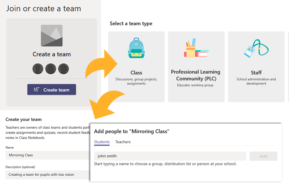The width and height of the screenshot is (289, 195).
Task: Click the team placeholder picture thumbnail
Action: pyautogui.click(x=52, y=36)
